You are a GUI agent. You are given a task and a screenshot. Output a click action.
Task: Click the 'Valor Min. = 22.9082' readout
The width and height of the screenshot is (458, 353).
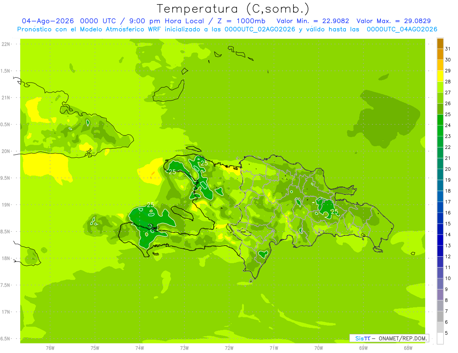point(313,21)
